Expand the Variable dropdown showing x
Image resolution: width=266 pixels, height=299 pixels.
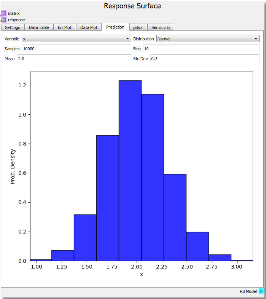(x=76, y=39)
